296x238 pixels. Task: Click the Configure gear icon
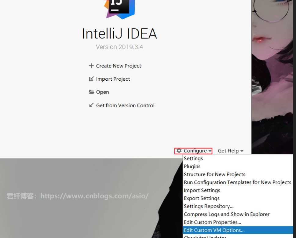click(179, 151)
